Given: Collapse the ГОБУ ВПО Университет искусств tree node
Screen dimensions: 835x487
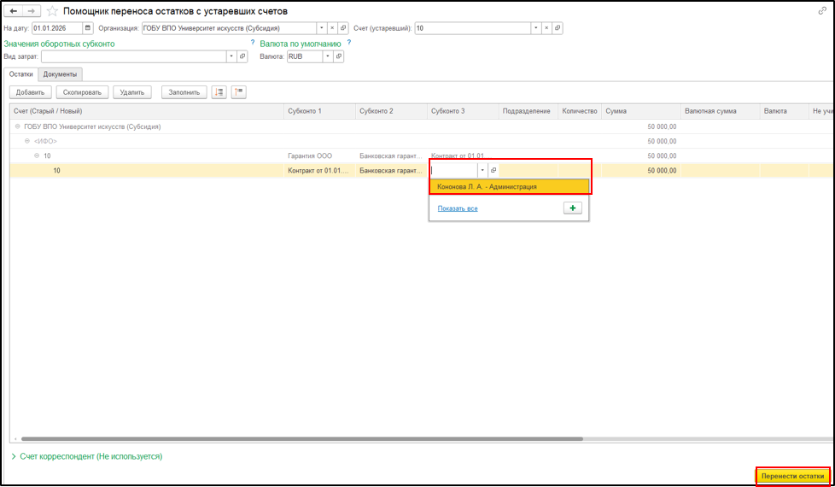Looking at the screenshot, I should coord(18,126).
